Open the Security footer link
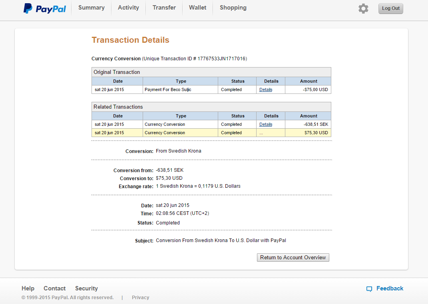This screenshot has width=428, height=304. pos(87,288)
